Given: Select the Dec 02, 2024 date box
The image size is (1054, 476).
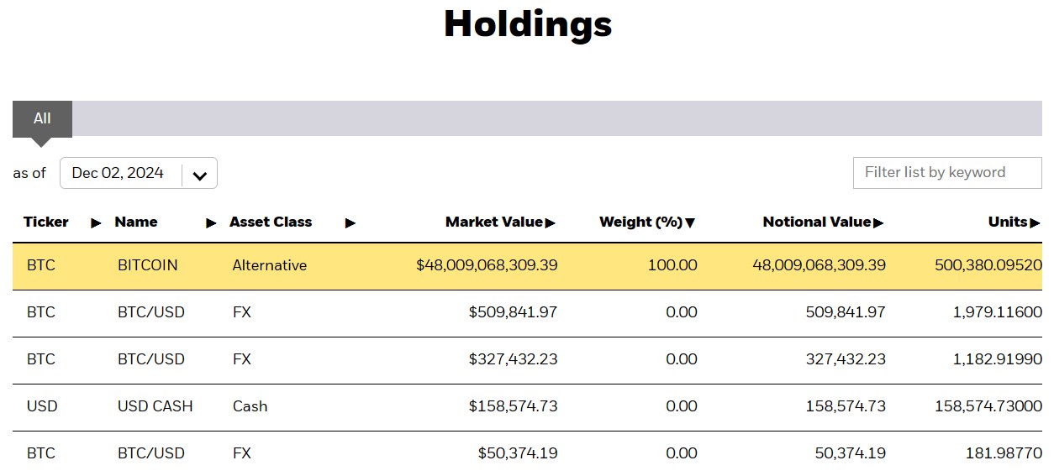Looking at the screenshot, I should (x=119, y=173).
